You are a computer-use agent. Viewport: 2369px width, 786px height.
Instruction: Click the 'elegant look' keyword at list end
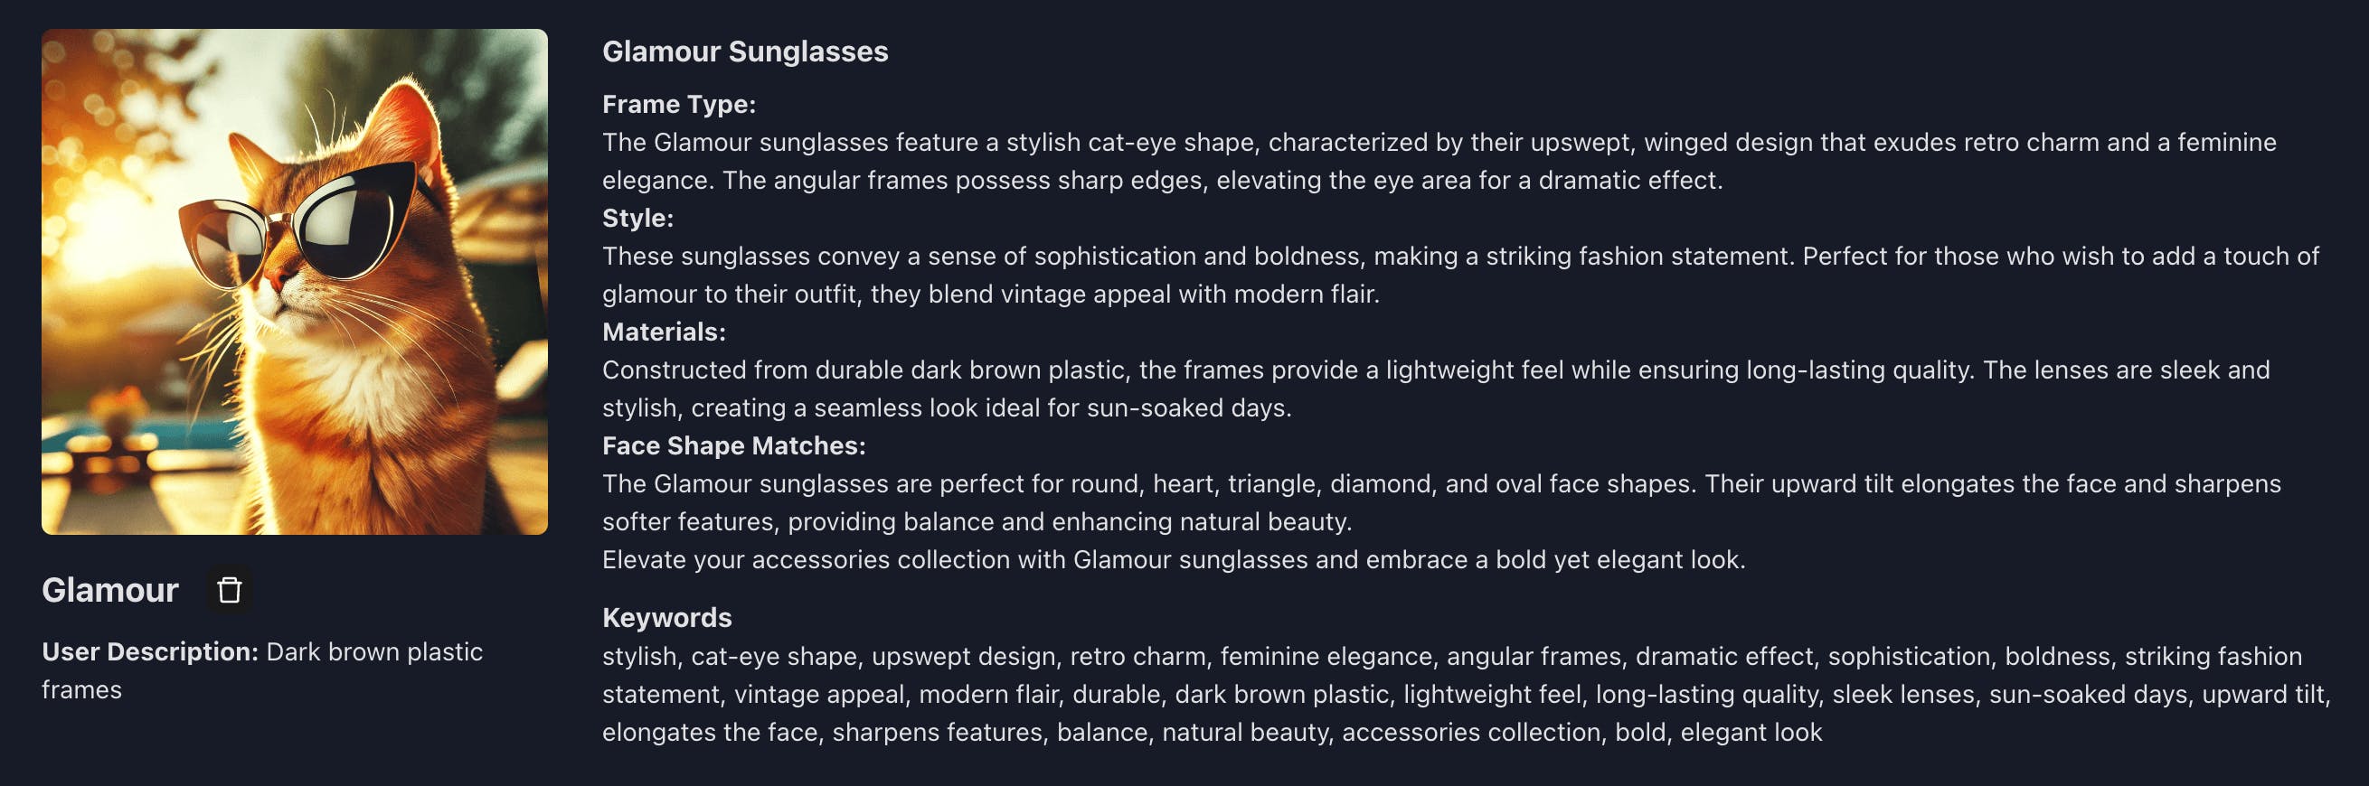[1751, 733]
